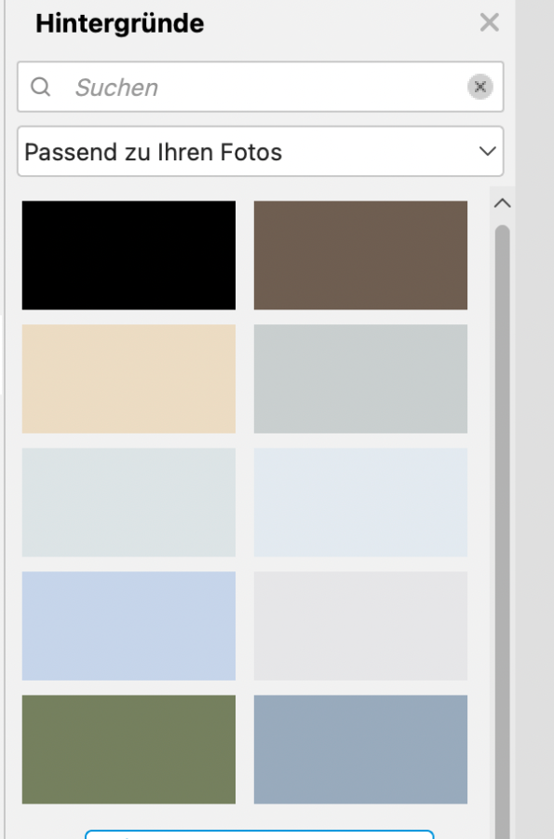Click into the Suchen search field
Screen dimensions: 554x839
(260, 87)
